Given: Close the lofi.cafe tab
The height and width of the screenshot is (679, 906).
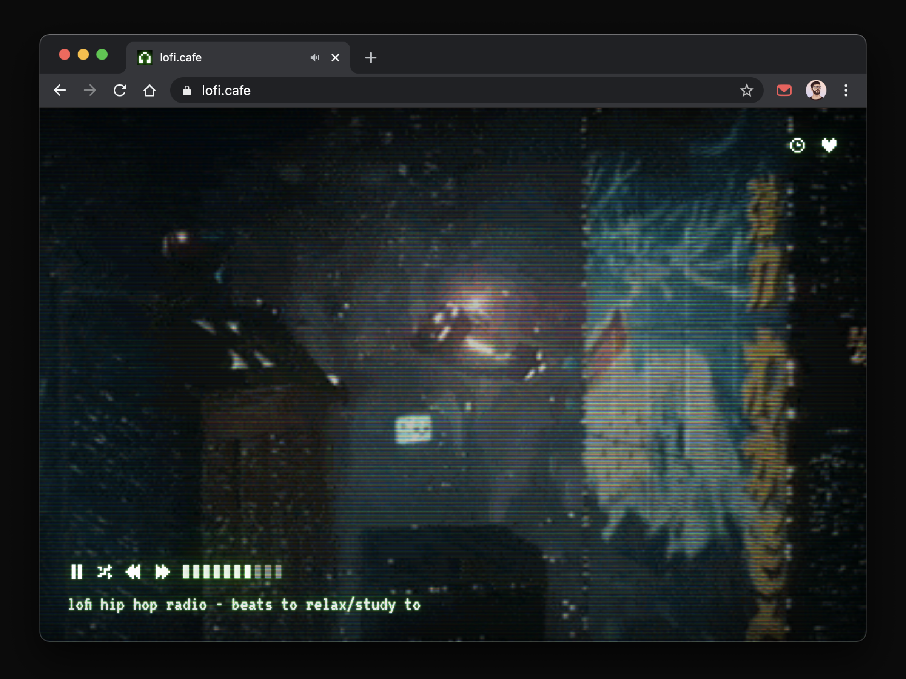Looking at the screenshot, I should pos(336,58).
